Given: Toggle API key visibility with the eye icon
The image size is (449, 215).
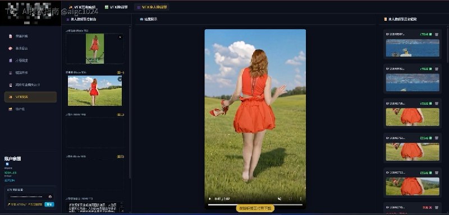Looking at the screenshot, I should point(50,197).
